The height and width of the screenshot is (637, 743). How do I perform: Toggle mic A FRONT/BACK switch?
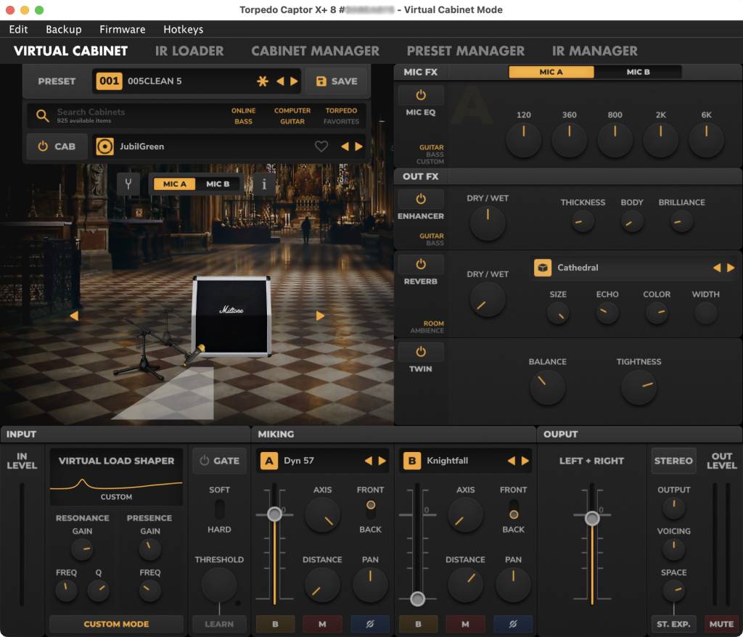pos(371,509)
